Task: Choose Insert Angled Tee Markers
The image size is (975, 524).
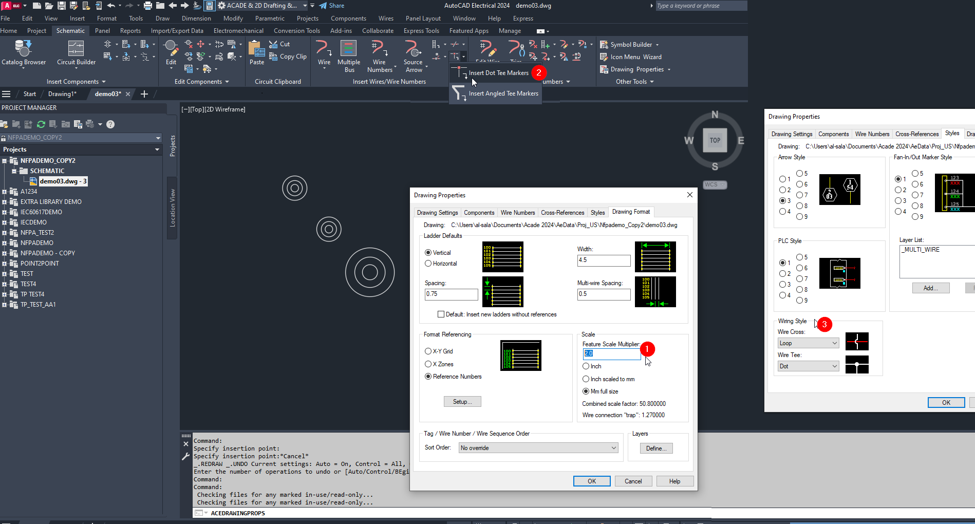Action: point(503,93)
